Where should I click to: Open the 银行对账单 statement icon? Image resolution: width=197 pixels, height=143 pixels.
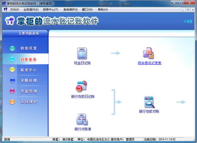tap(82, 120)
